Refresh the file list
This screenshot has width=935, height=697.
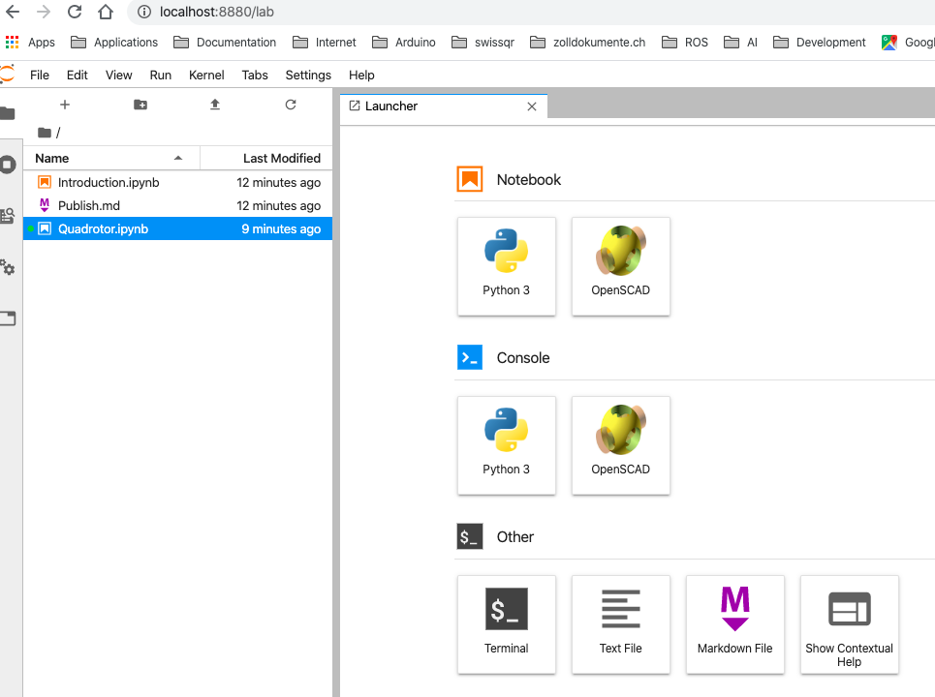point(291,105)
